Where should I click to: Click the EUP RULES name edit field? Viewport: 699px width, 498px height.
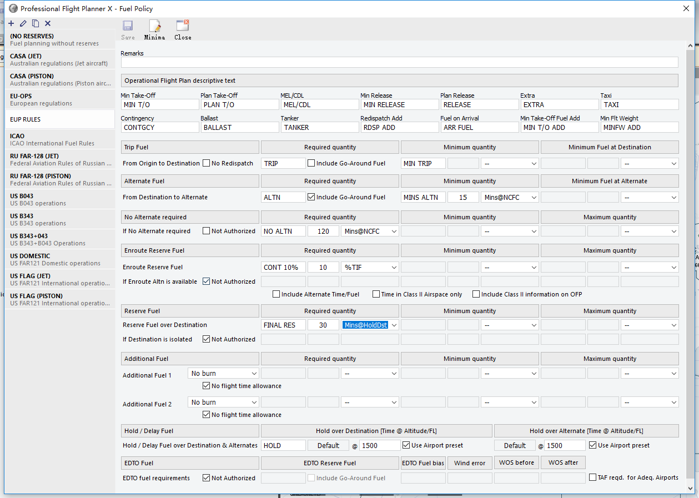click(60, 119)
